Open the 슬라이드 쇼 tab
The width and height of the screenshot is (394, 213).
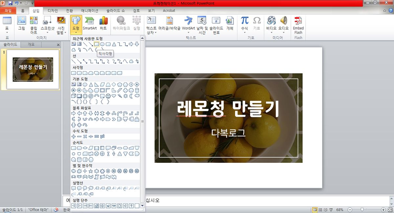coord(116,11)
